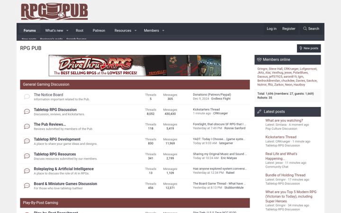
Task: Open Sharing my Original Music thread
Action: (x=220, y=154)
